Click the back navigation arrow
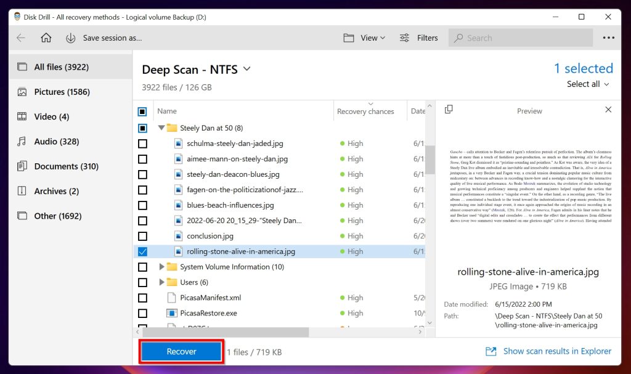631x374 pixels. 20,38
